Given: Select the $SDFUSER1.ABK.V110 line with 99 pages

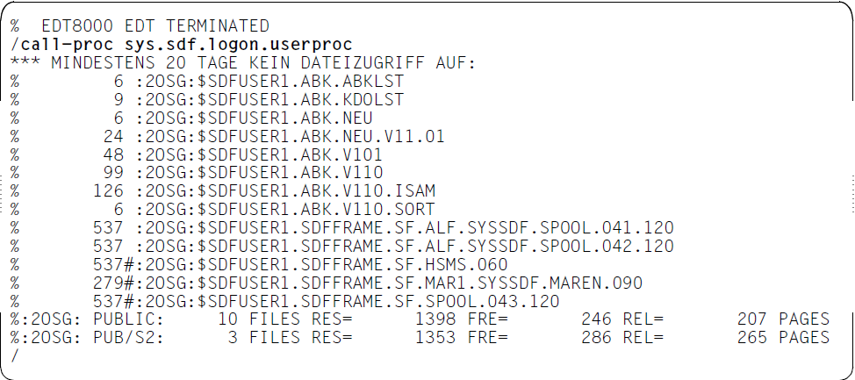Looking at the screenshot, I should click(197, 172).
